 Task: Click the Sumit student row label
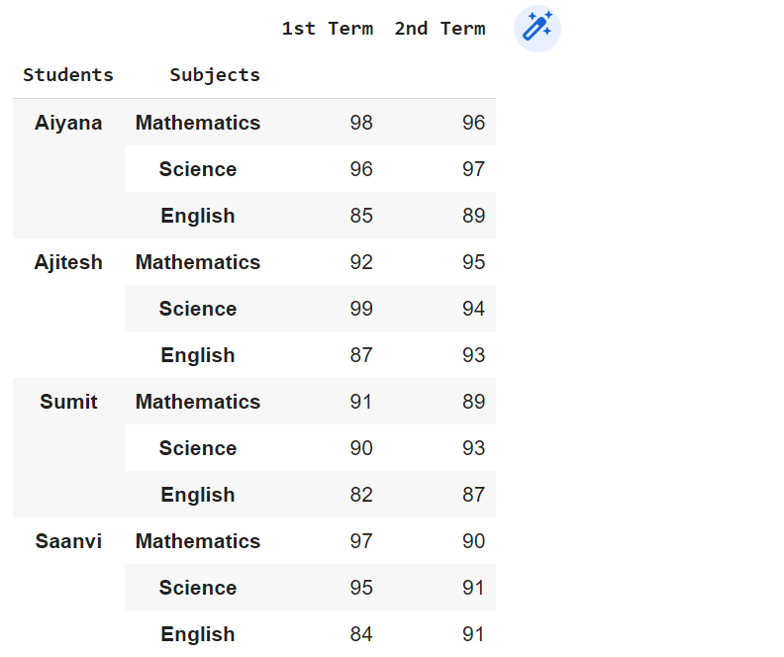pyautogui.click(x=68, y=402)
